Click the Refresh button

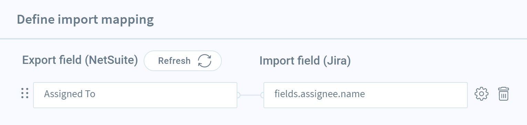pyautogui.click(x=183, y=61)
